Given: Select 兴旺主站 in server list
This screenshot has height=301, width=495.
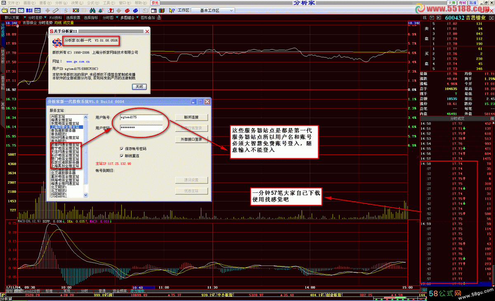Looking at the screenshot, I should coord(59,116).
